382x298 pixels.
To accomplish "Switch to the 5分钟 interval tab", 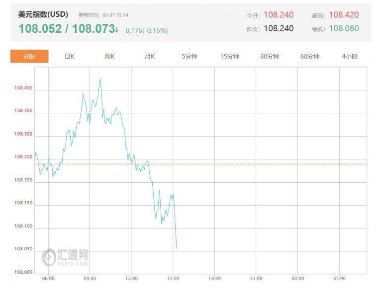I will pyautogui.click(x=190, y=57).
